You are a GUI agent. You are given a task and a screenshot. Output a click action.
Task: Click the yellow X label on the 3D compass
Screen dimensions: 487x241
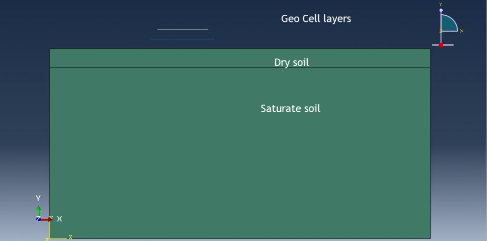[x=462, y=31]
